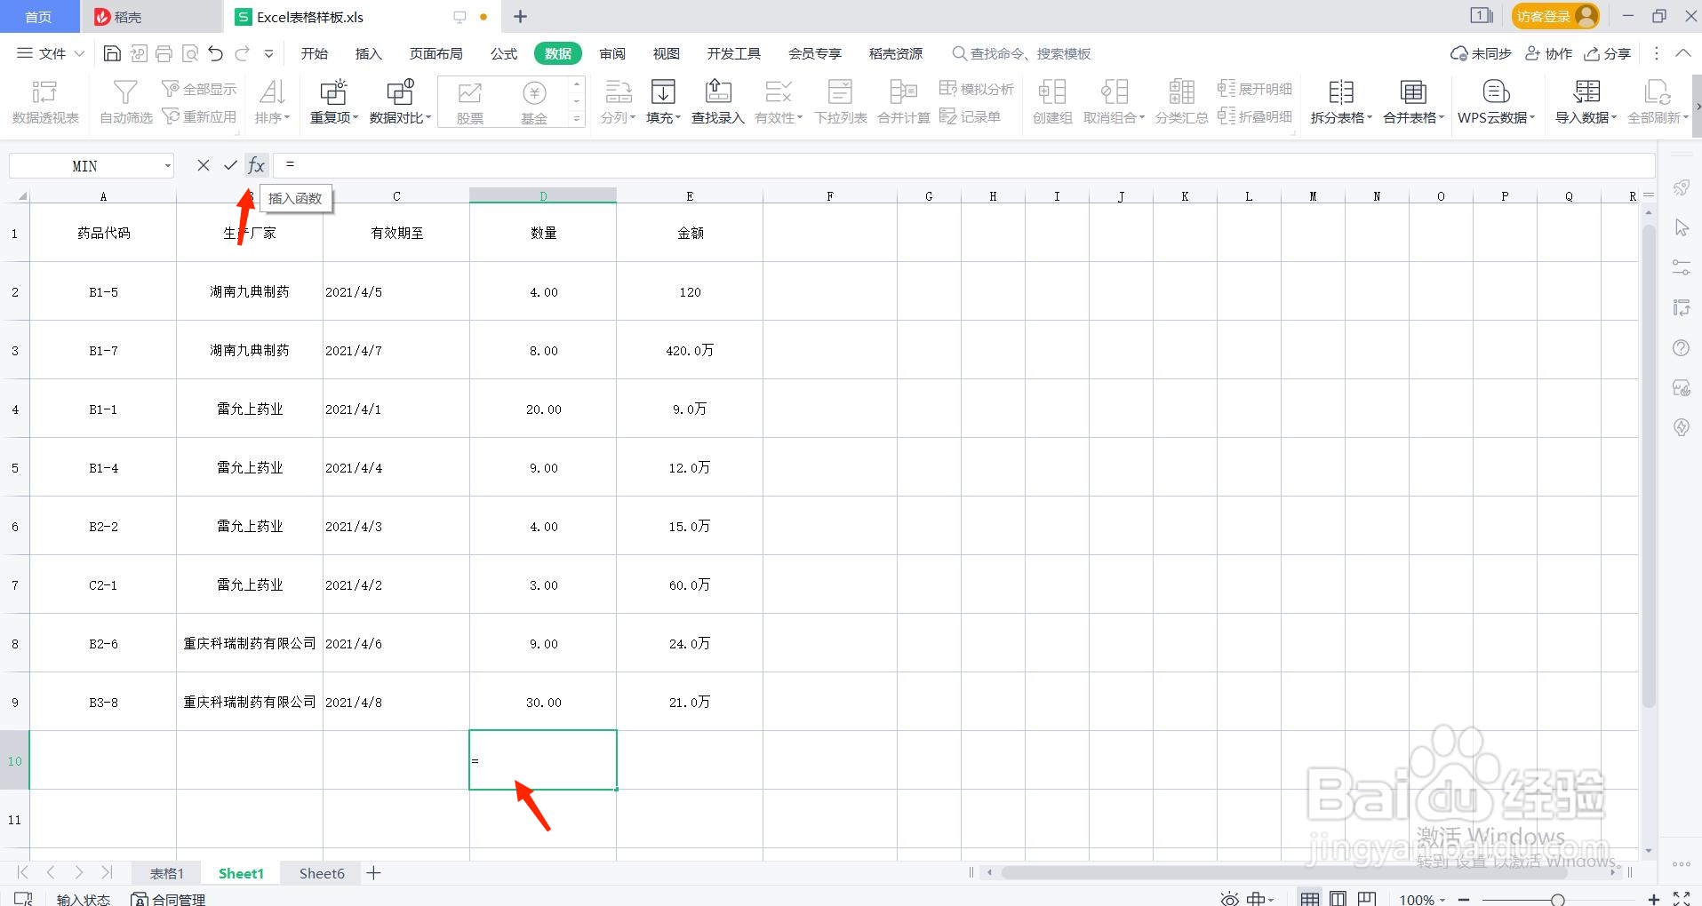Open the Data Compare (数据对比) tool
Image resolution: width=1702 pixels, height=906 pixels.
pyautogui.click(x=400, y=102)
